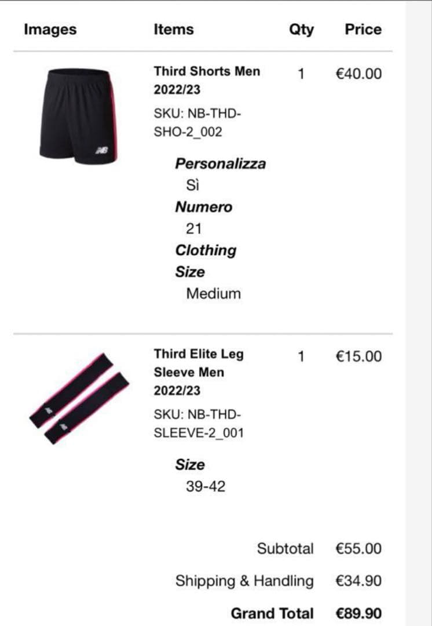This screenshot has height=626, width=432.
Task: Click the Grand Total amount €89.90
Action: 358,613
